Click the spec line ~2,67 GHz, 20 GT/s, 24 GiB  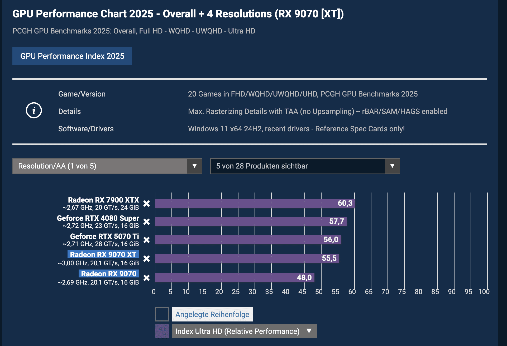pos(101,208)
